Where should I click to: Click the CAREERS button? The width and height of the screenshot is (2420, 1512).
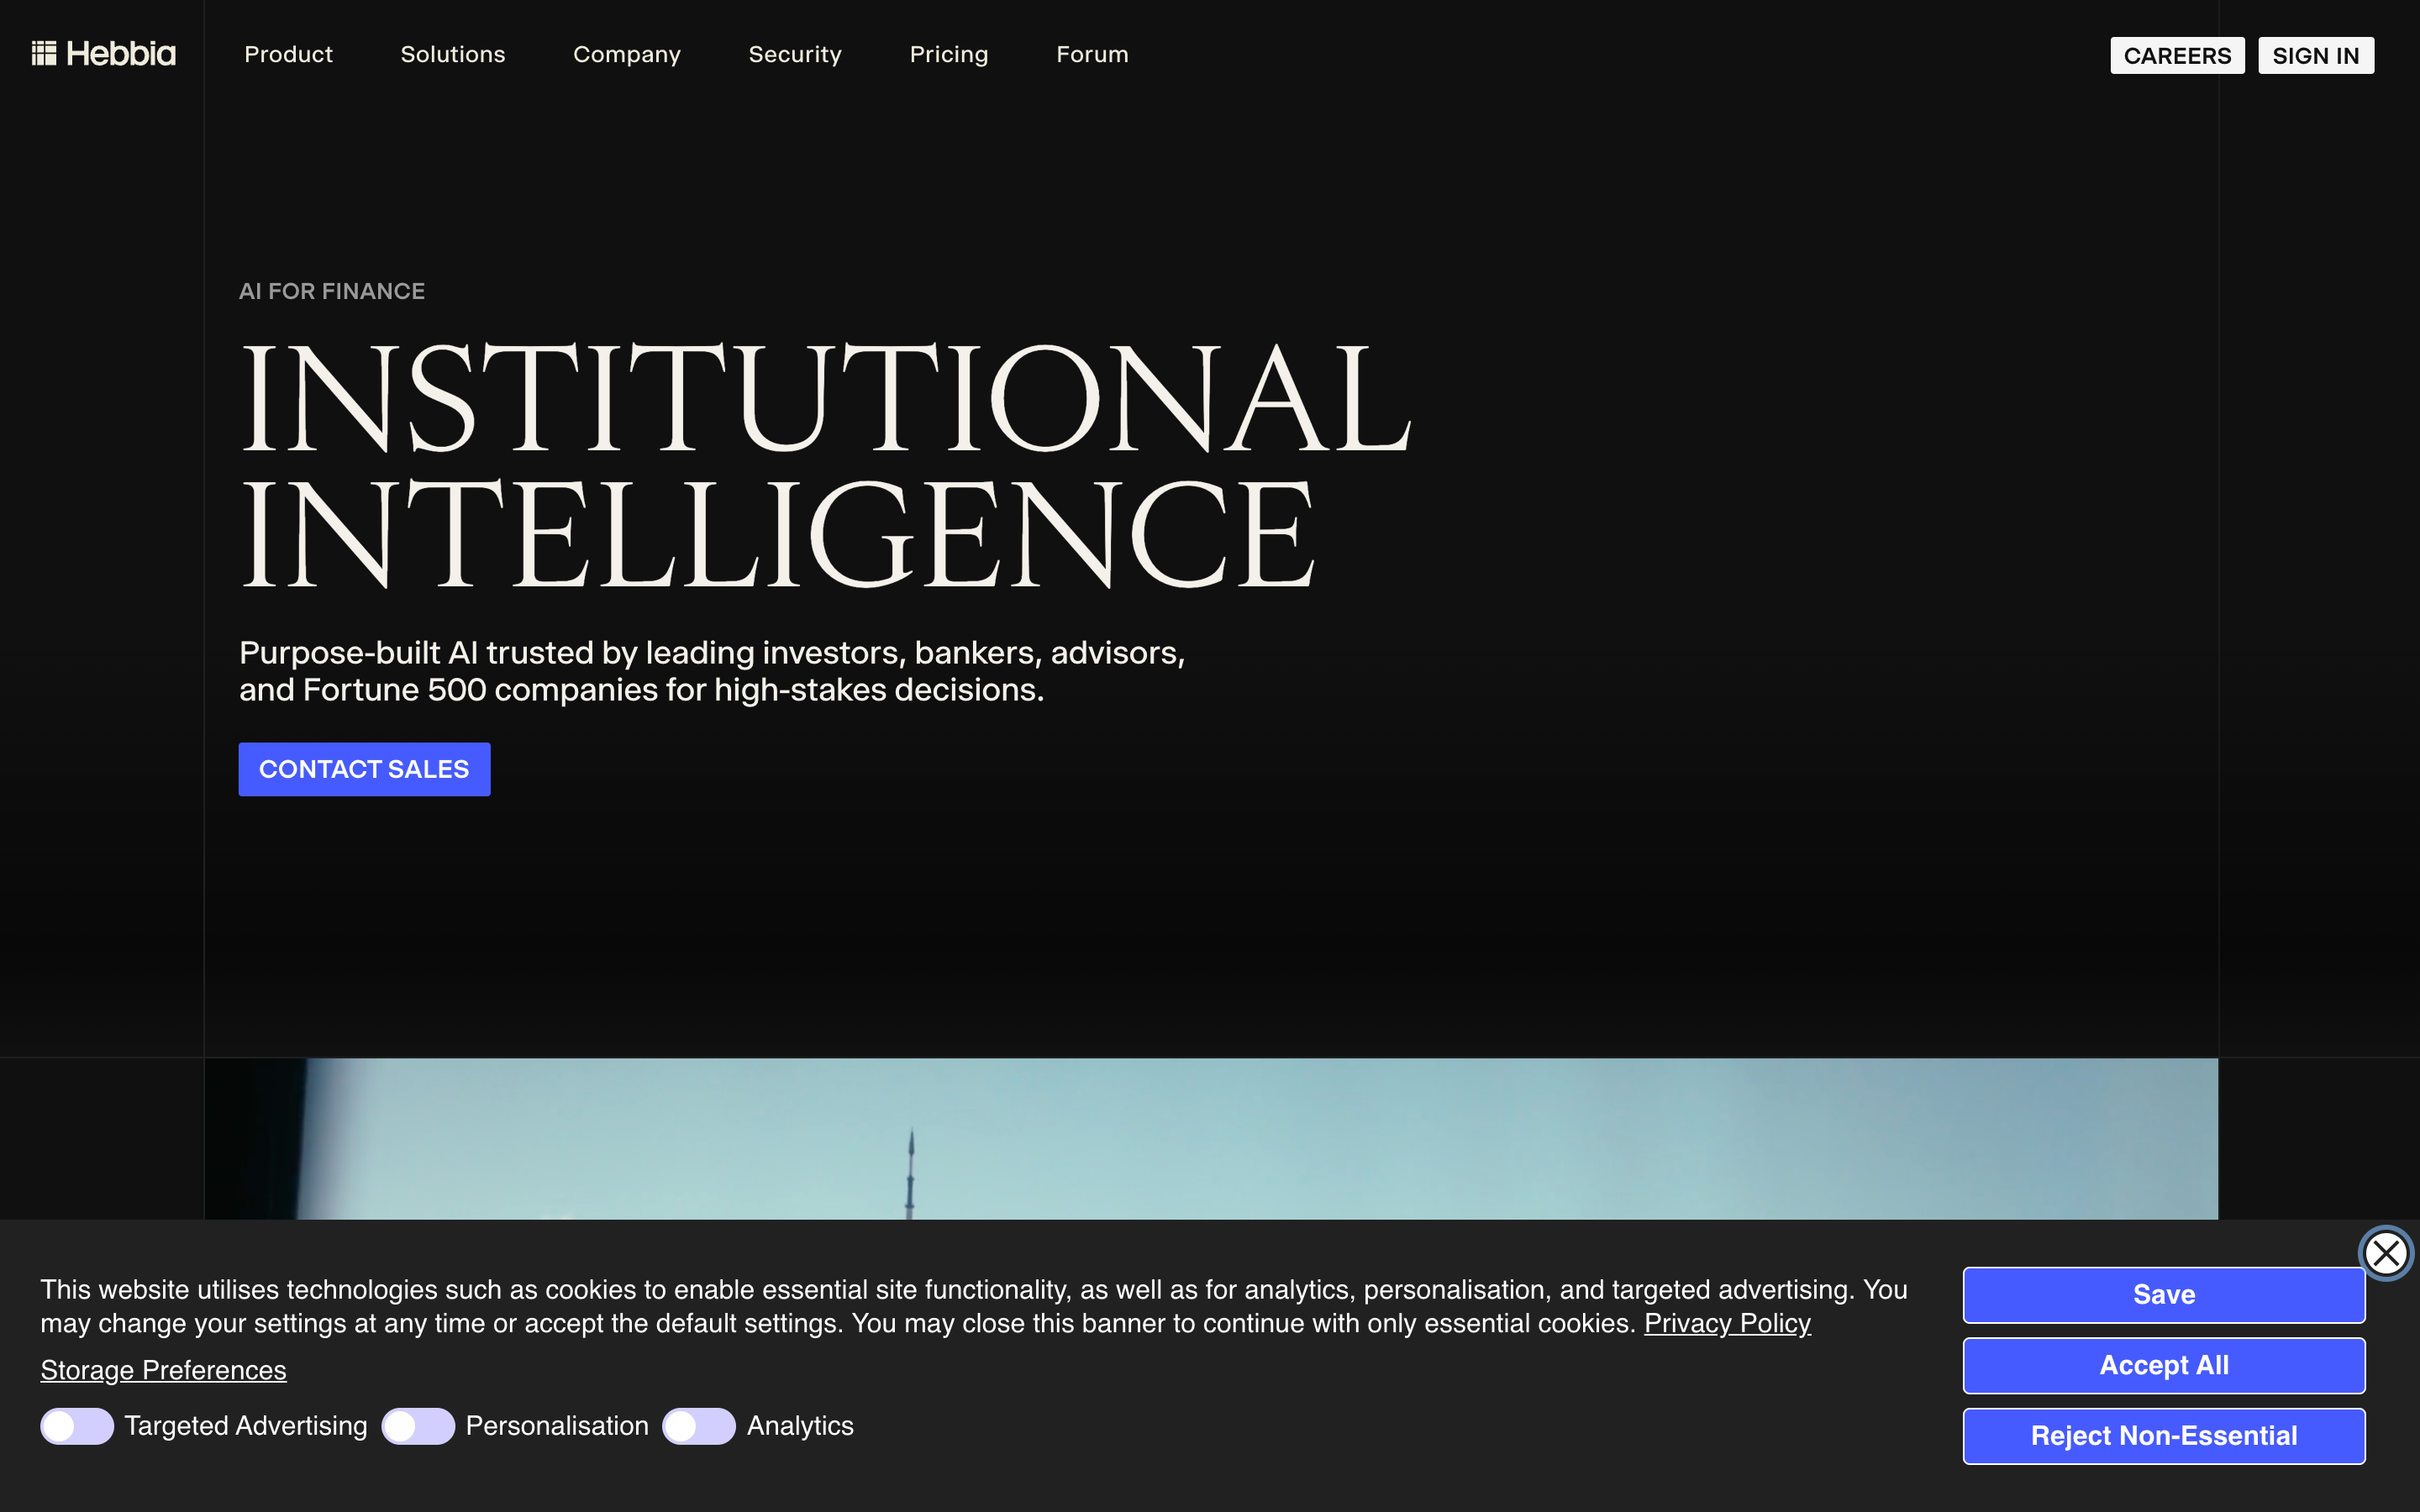(x=2177, y=56)
